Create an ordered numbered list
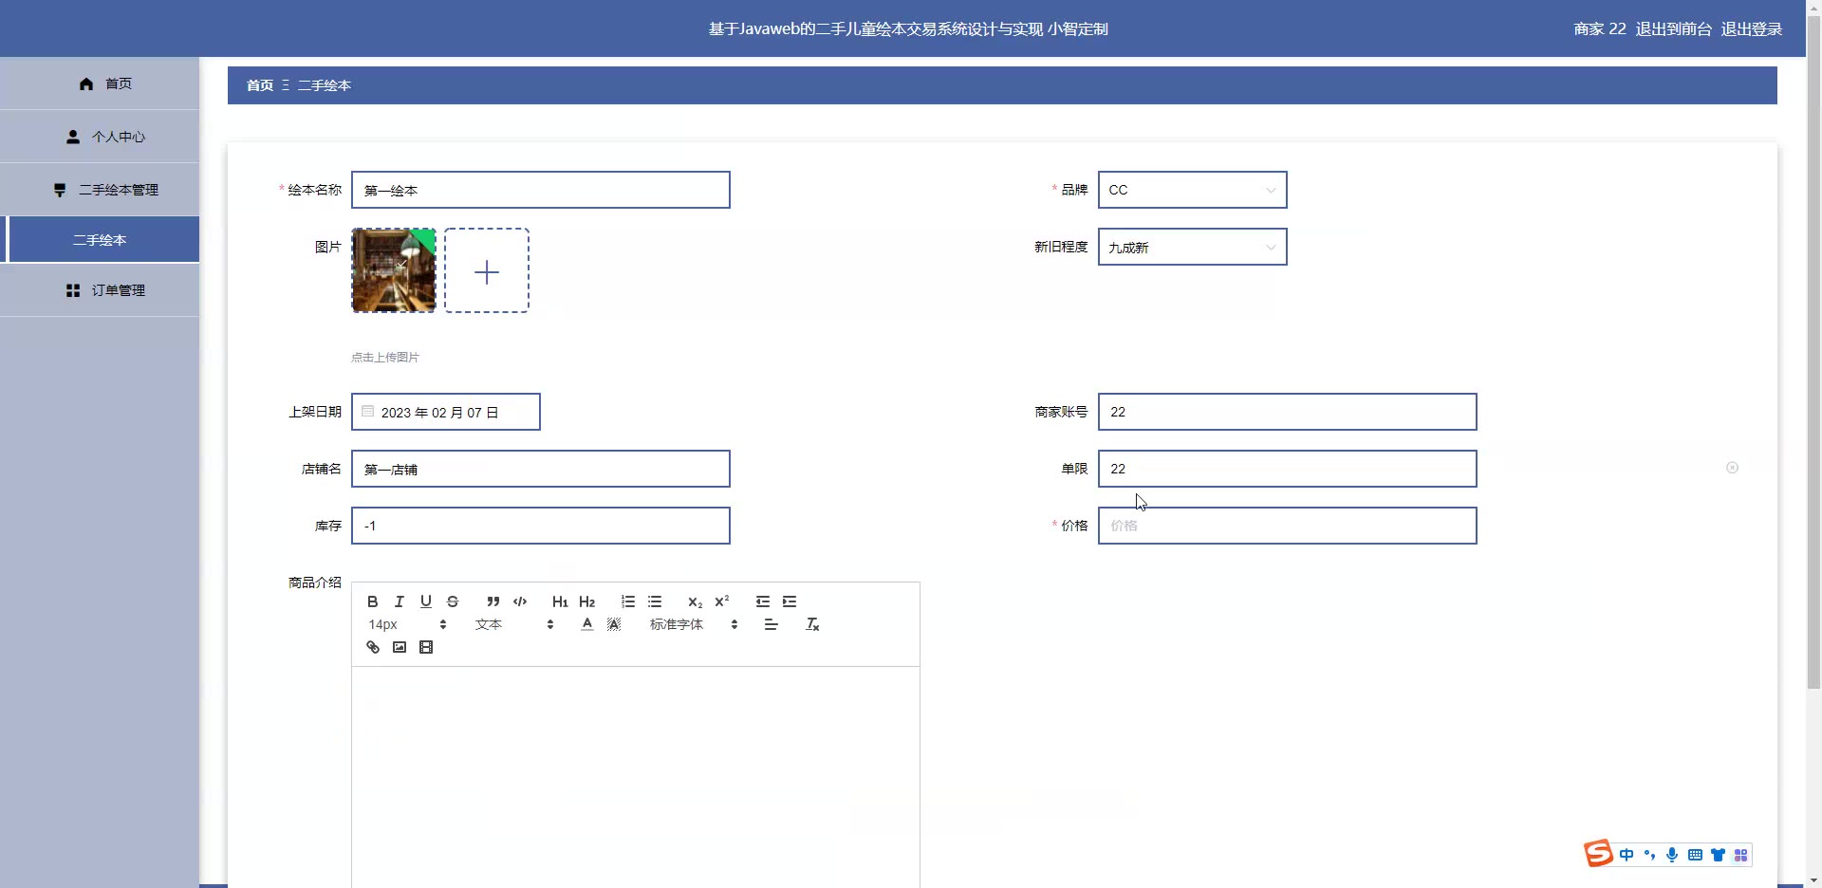This screenshot has width=1822, height=888. (628, 601)
